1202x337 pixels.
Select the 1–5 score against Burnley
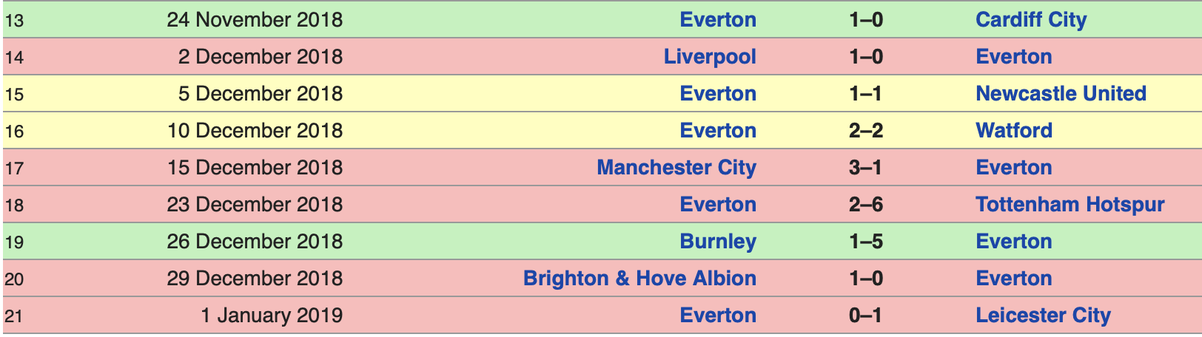point(866,242)
